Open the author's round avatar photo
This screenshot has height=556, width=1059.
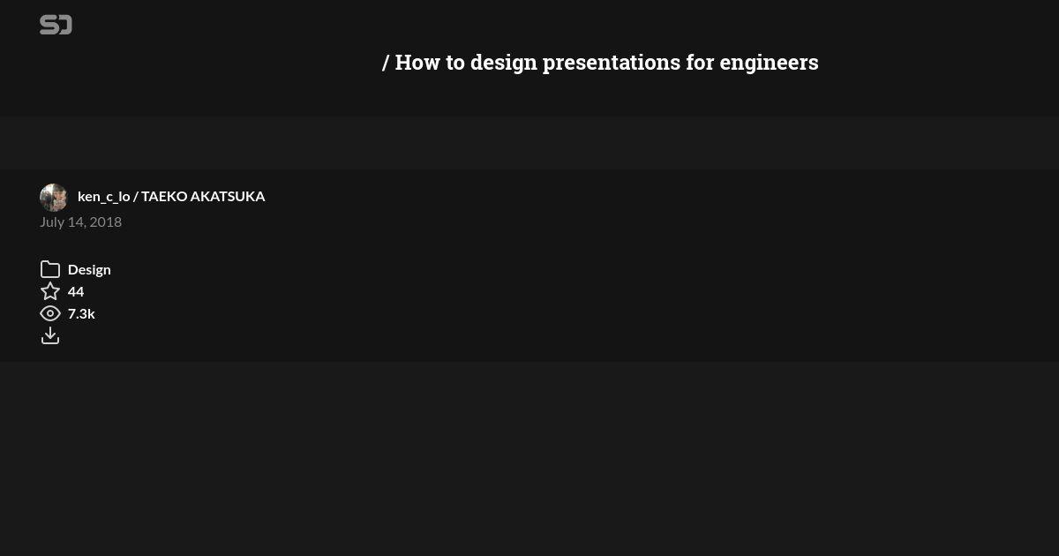54,197
